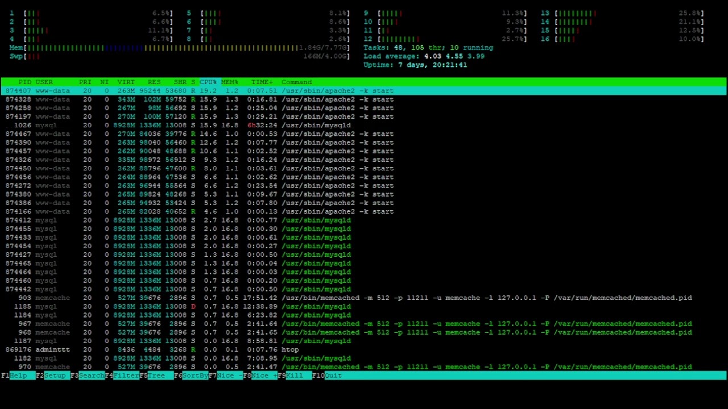Open the F6 SortBy menu
Viewport: 728px width, 409px height.
191,375
